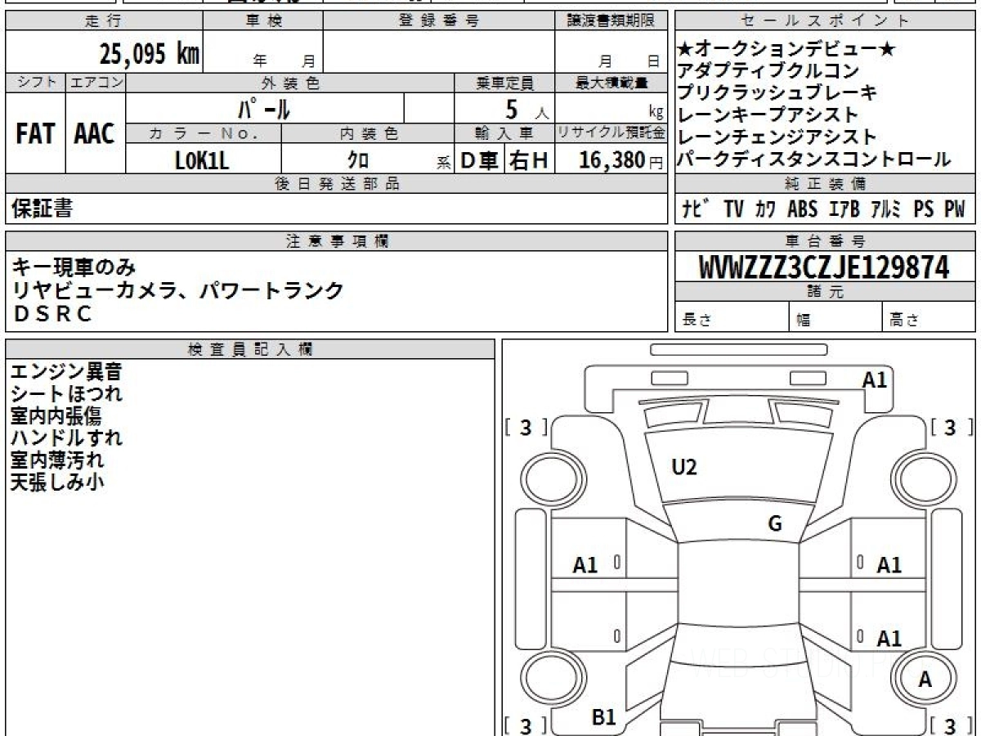
Task: Select the PW equipment mark
Action: 954,209
